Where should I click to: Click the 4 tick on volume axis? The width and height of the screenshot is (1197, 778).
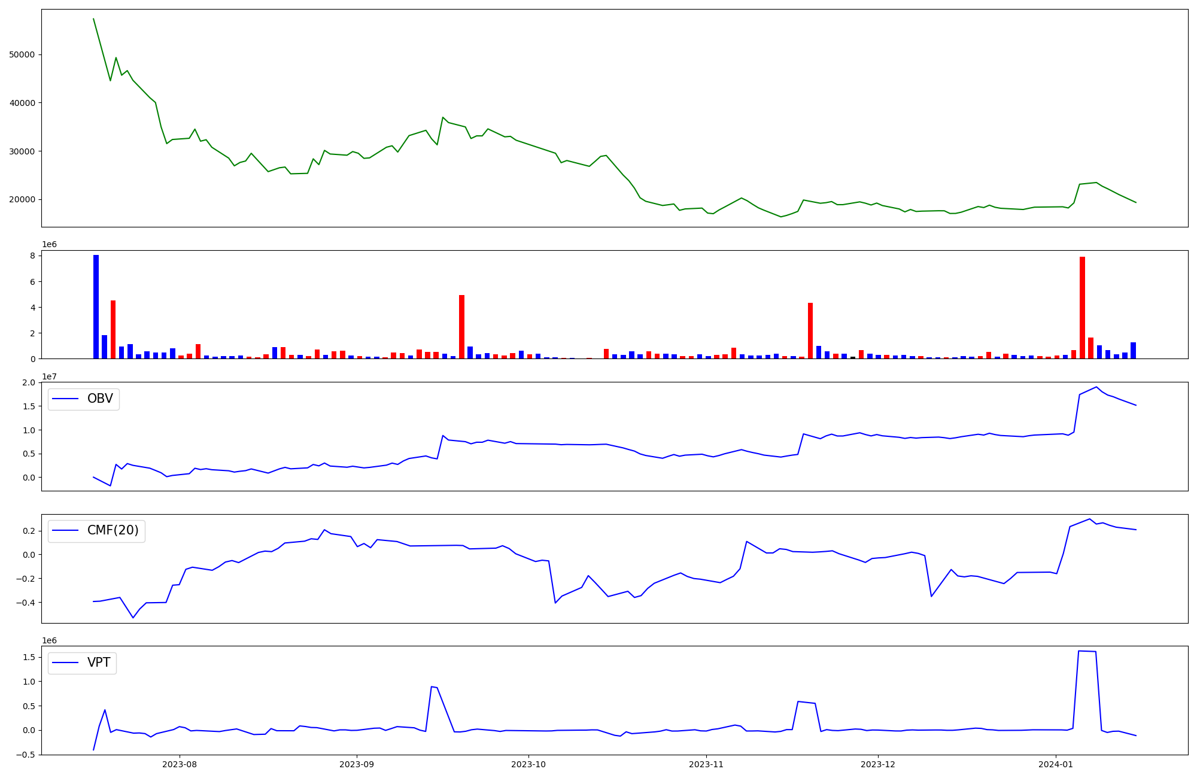[x=33, y=308]
